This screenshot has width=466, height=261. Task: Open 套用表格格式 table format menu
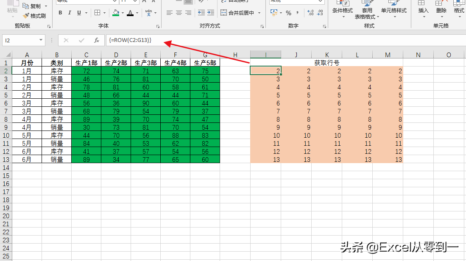coord(367,9)
